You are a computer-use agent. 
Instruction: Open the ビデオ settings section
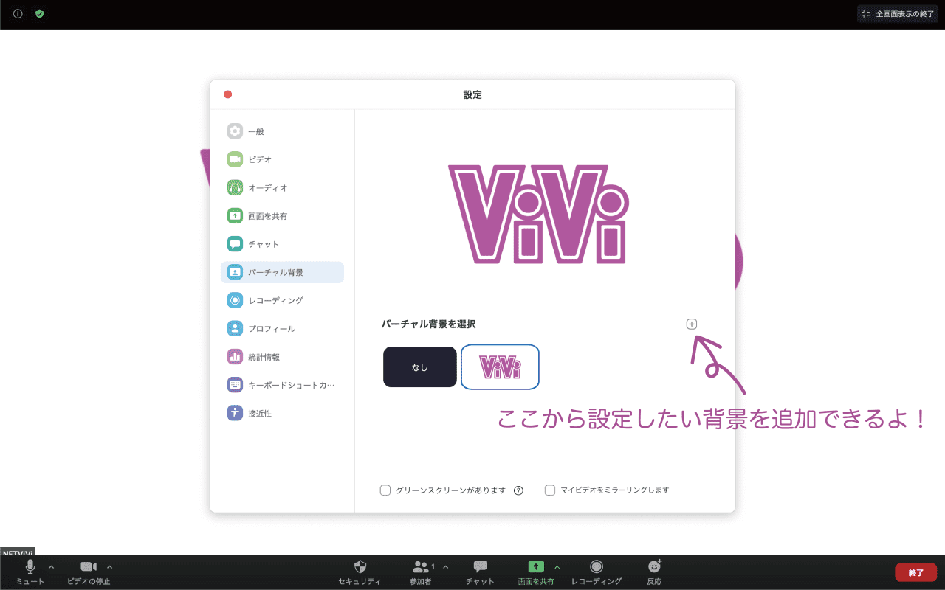282,159
